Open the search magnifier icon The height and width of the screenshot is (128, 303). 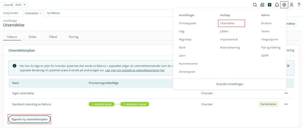[255, 5]
